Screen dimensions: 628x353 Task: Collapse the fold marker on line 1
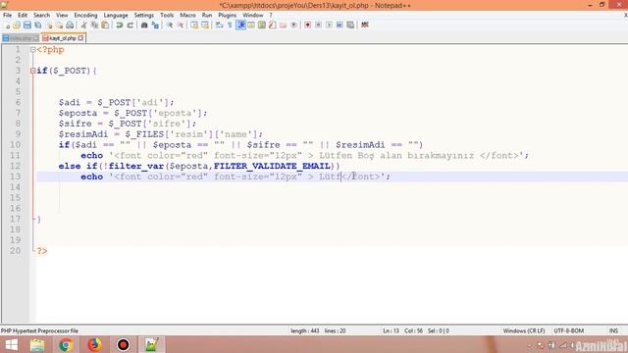(x=32, y=50)
